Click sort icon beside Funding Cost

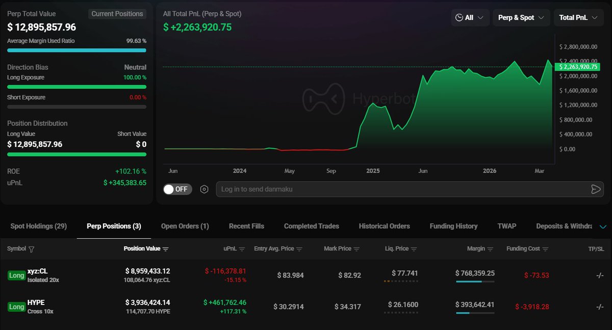pyautogui.click(x=545, y=249)
